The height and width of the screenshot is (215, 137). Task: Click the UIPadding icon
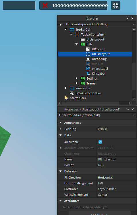[x=88, y=59]
